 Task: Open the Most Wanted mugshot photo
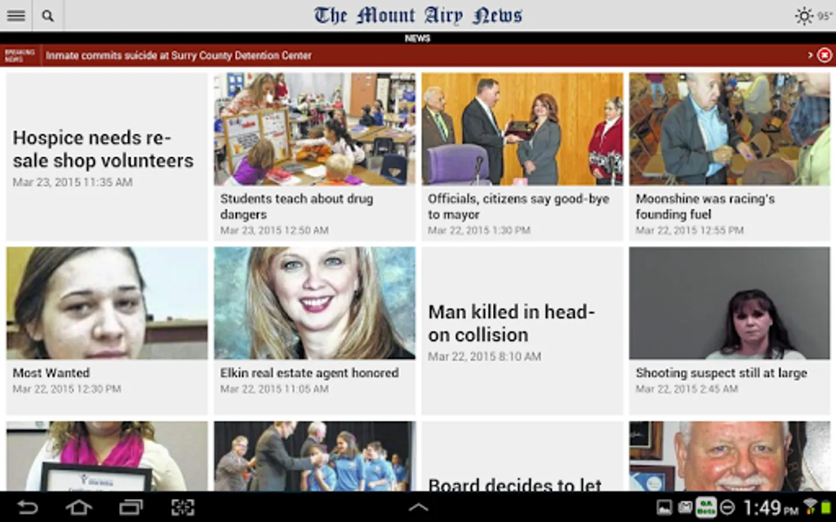(x=107, y=303)
